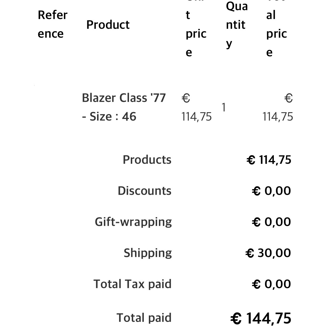Click the Total paid label
Image resolution: width=333 pixels, height=333 pixels.
click(144, 318)
